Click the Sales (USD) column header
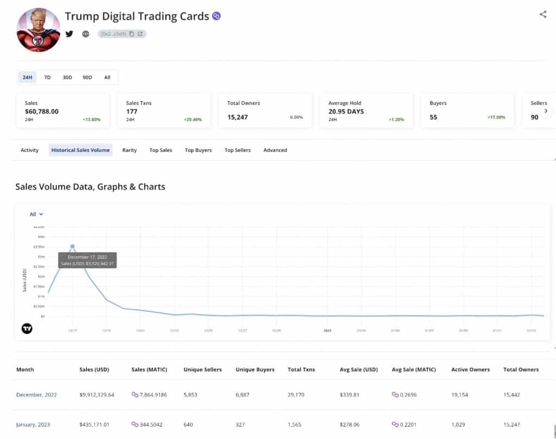 coord(94,369)
